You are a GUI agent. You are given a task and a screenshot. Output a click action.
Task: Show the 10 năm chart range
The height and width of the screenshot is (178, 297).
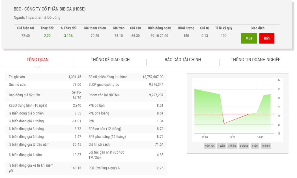[266, 146]
